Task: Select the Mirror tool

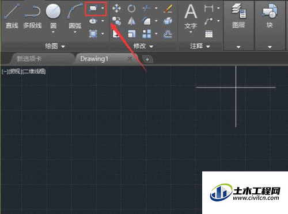Action: click(131, 21)
